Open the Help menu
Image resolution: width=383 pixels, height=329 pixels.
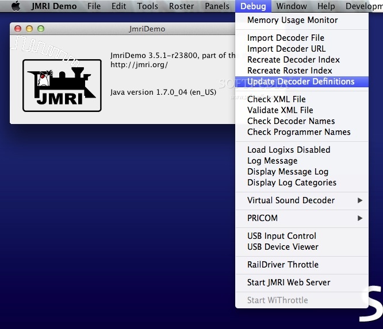(326, 6)
